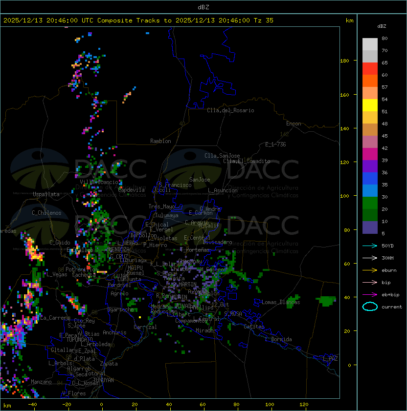Viewport: 407px width, 411px height.
Task: Click the 'Agrelo' map label
Action: (119, 293)
